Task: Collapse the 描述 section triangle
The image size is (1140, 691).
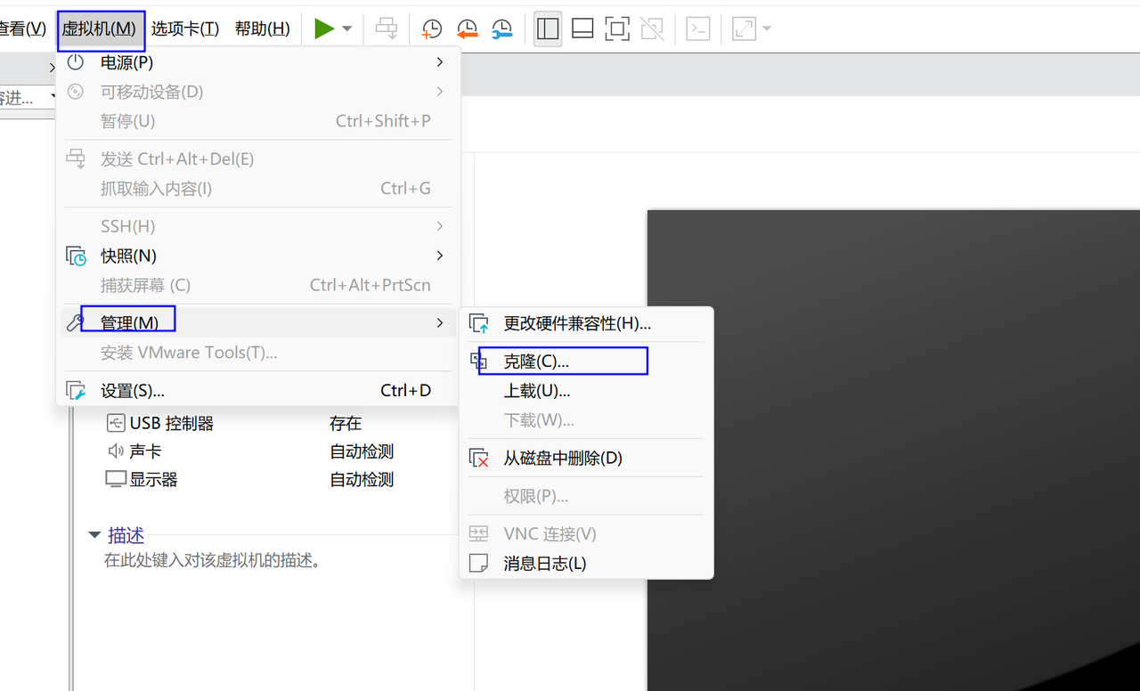Action: point(94,535)
